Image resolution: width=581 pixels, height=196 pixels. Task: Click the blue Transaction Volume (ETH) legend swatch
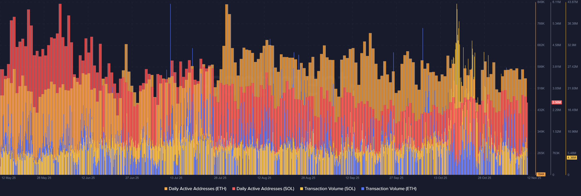tap(363, 189)
